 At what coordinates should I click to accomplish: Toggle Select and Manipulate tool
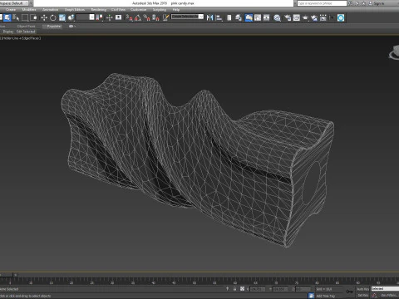[x=110, y=18]
